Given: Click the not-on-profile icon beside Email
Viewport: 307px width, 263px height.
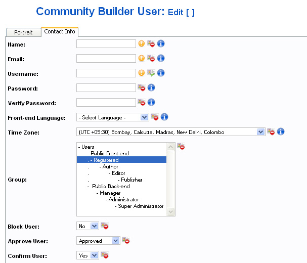Looking at the screenshot, I should click(151, 58).
